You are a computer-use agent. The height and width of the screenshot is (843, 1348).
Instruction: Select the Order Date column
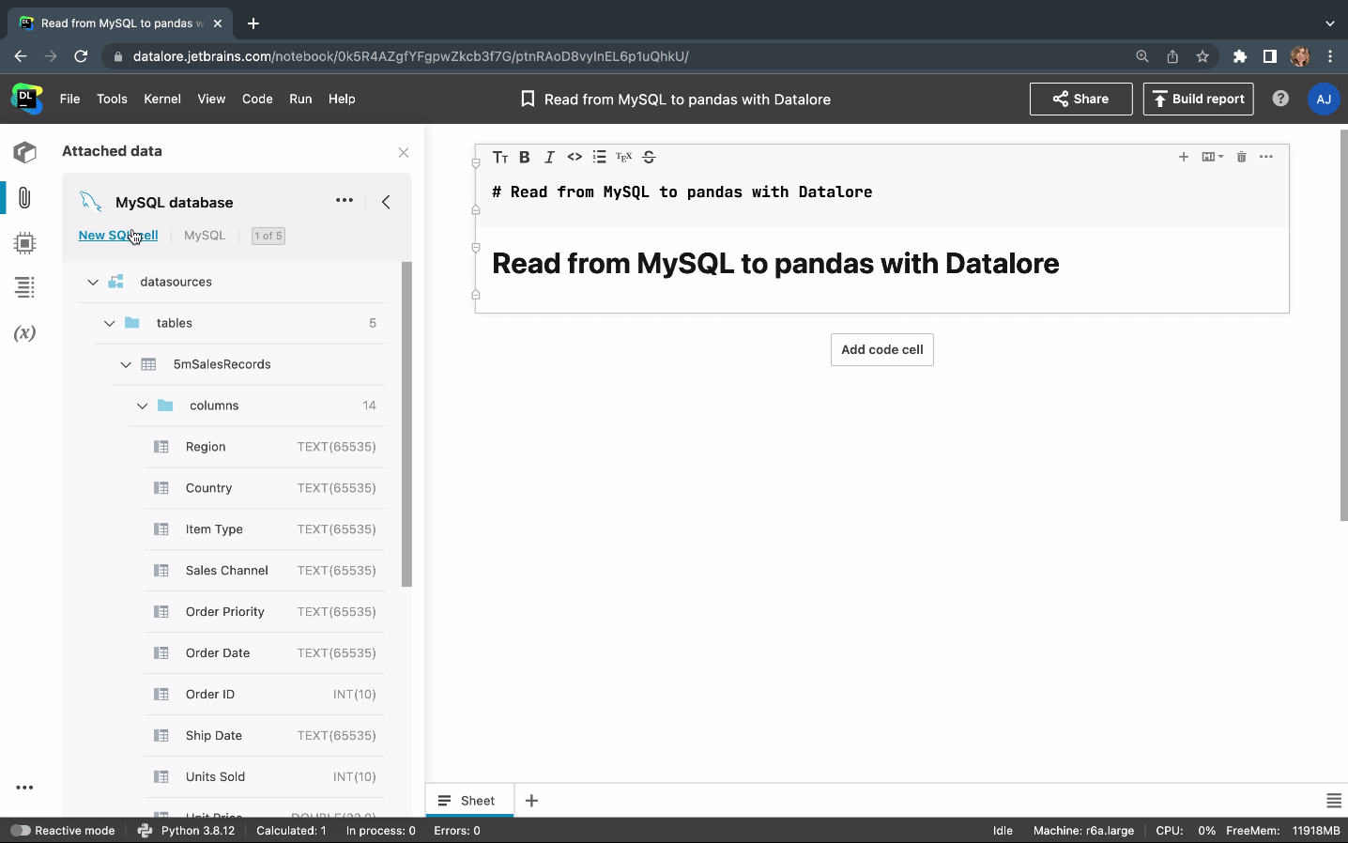tap(218, 653)
